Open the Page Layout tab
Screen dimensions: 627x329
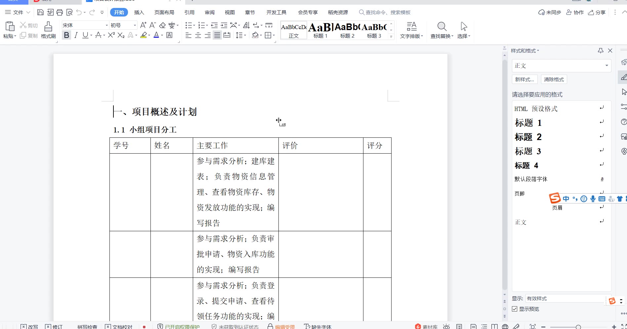pyautogui.click(x=164, y=13)
